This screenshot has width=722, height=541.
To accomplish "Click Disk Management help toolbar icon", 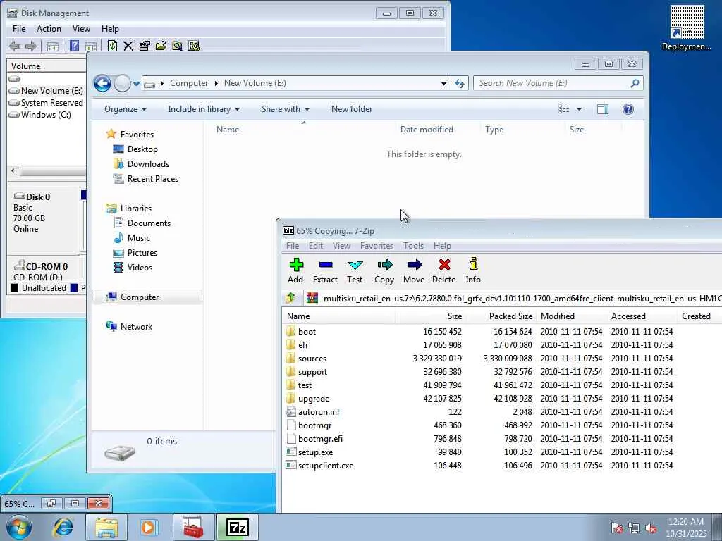I will pos(74,46).
